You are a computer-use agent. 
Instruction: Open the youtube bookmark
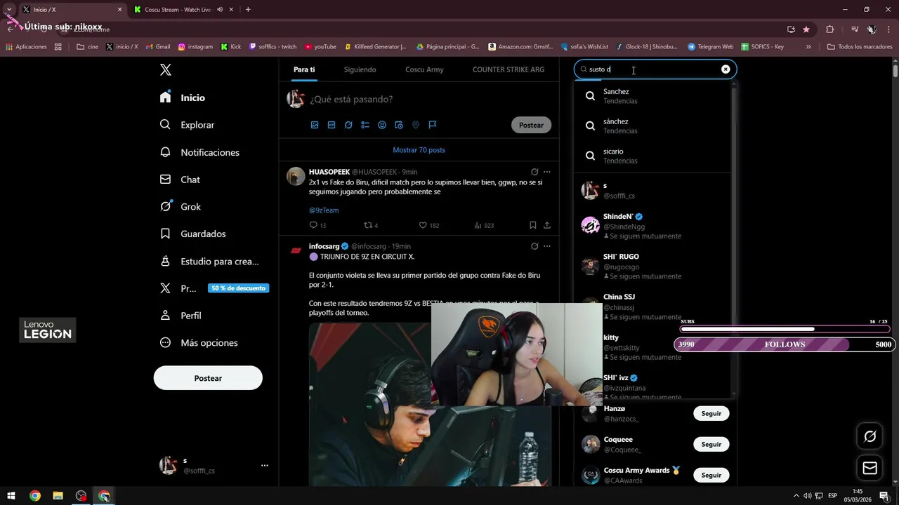320,47
